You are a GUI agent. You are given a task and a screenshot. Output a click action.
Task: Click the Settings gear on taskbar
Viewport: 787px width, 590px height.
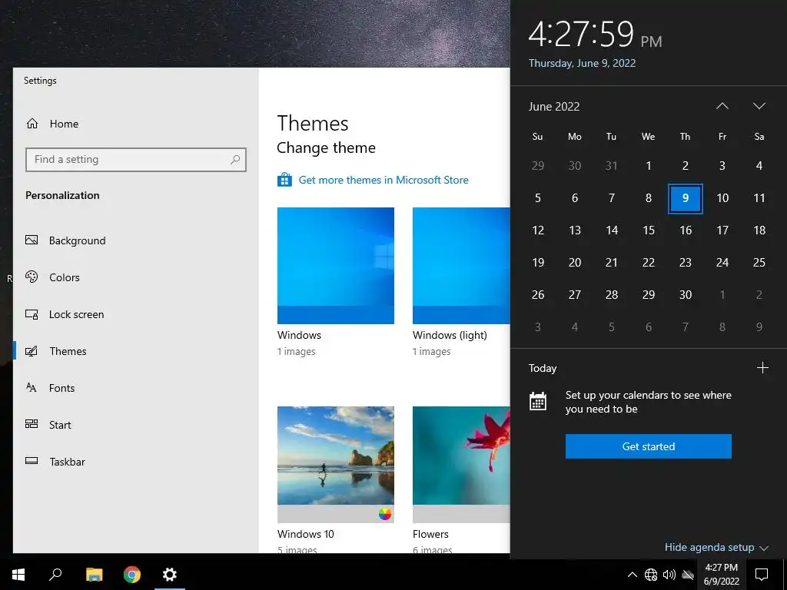pyautogui.click(x=170, y=575)
